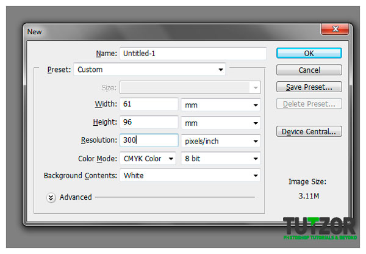
Task: Click Save Preset button
Action: pos(309,87)
